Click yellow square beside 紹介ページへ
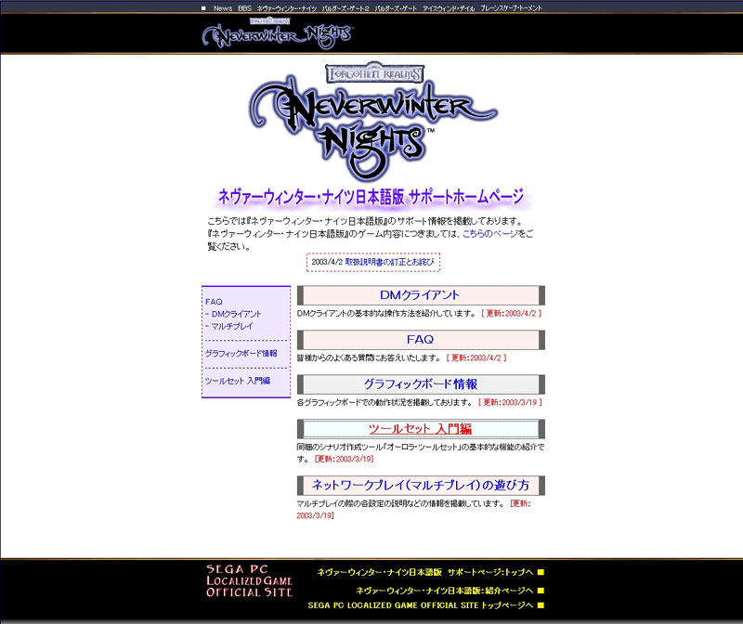Screen dimensions: 743x624 click(x=541, y=591)
